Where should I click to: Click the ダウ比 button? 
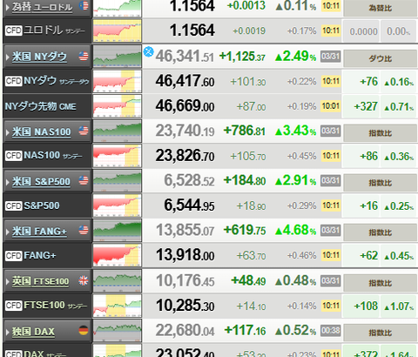pyautogui.click(x=380, y=58)
